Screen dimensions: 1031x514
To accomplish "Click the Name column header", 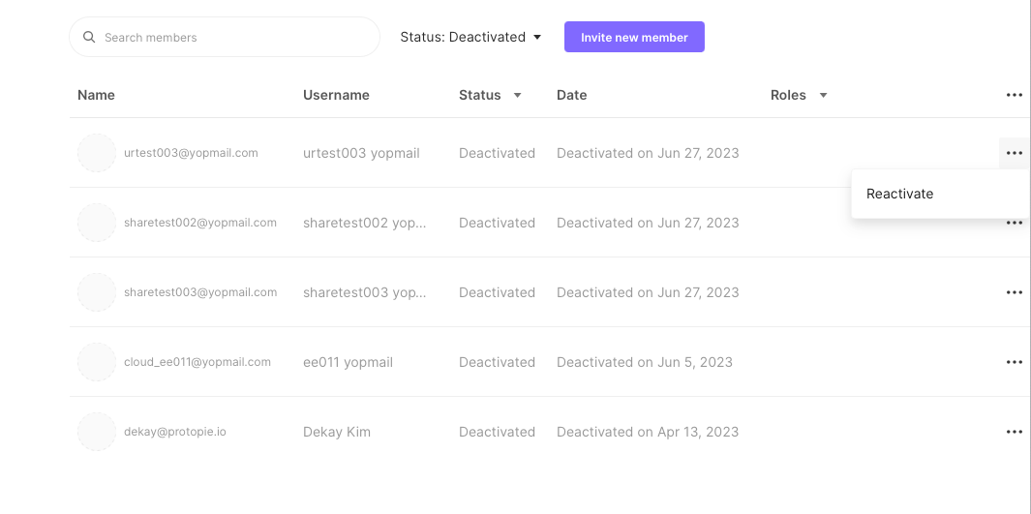I will (x=96, y=95).
